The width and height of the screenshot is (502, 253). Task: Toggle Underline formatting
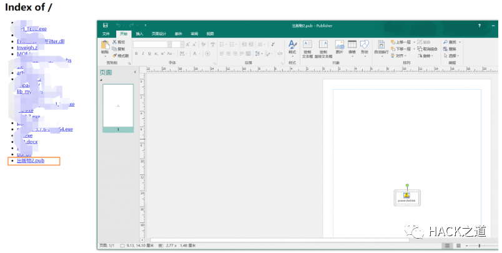(x=149, y=54)
